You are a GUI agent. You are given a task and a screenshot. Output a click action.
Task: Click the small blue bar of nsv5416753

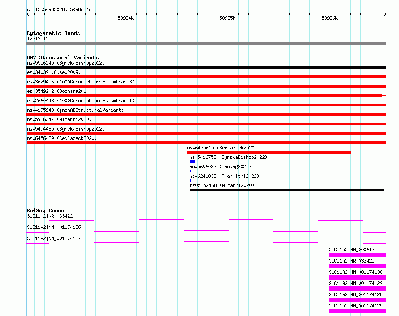pos(193,162)
